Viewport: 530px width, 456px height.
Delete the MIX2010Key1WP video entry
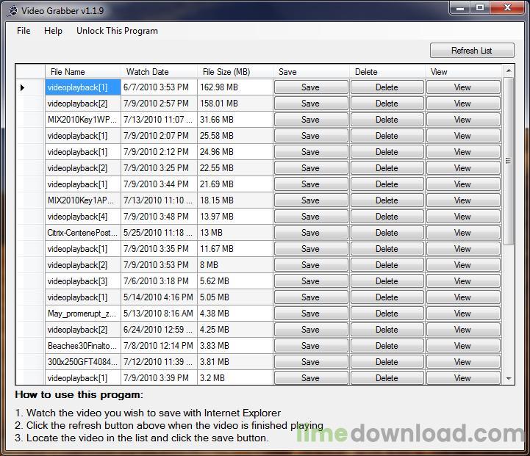[387, 120]
